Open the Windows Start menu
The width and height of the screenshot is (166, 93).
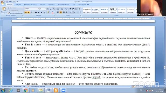click(x=3, y=90)
